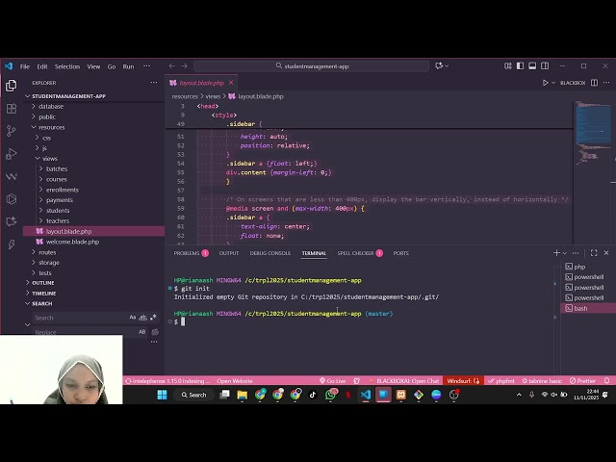Click Replace All icon in search
Screen dimensions: 616x462
155,332
